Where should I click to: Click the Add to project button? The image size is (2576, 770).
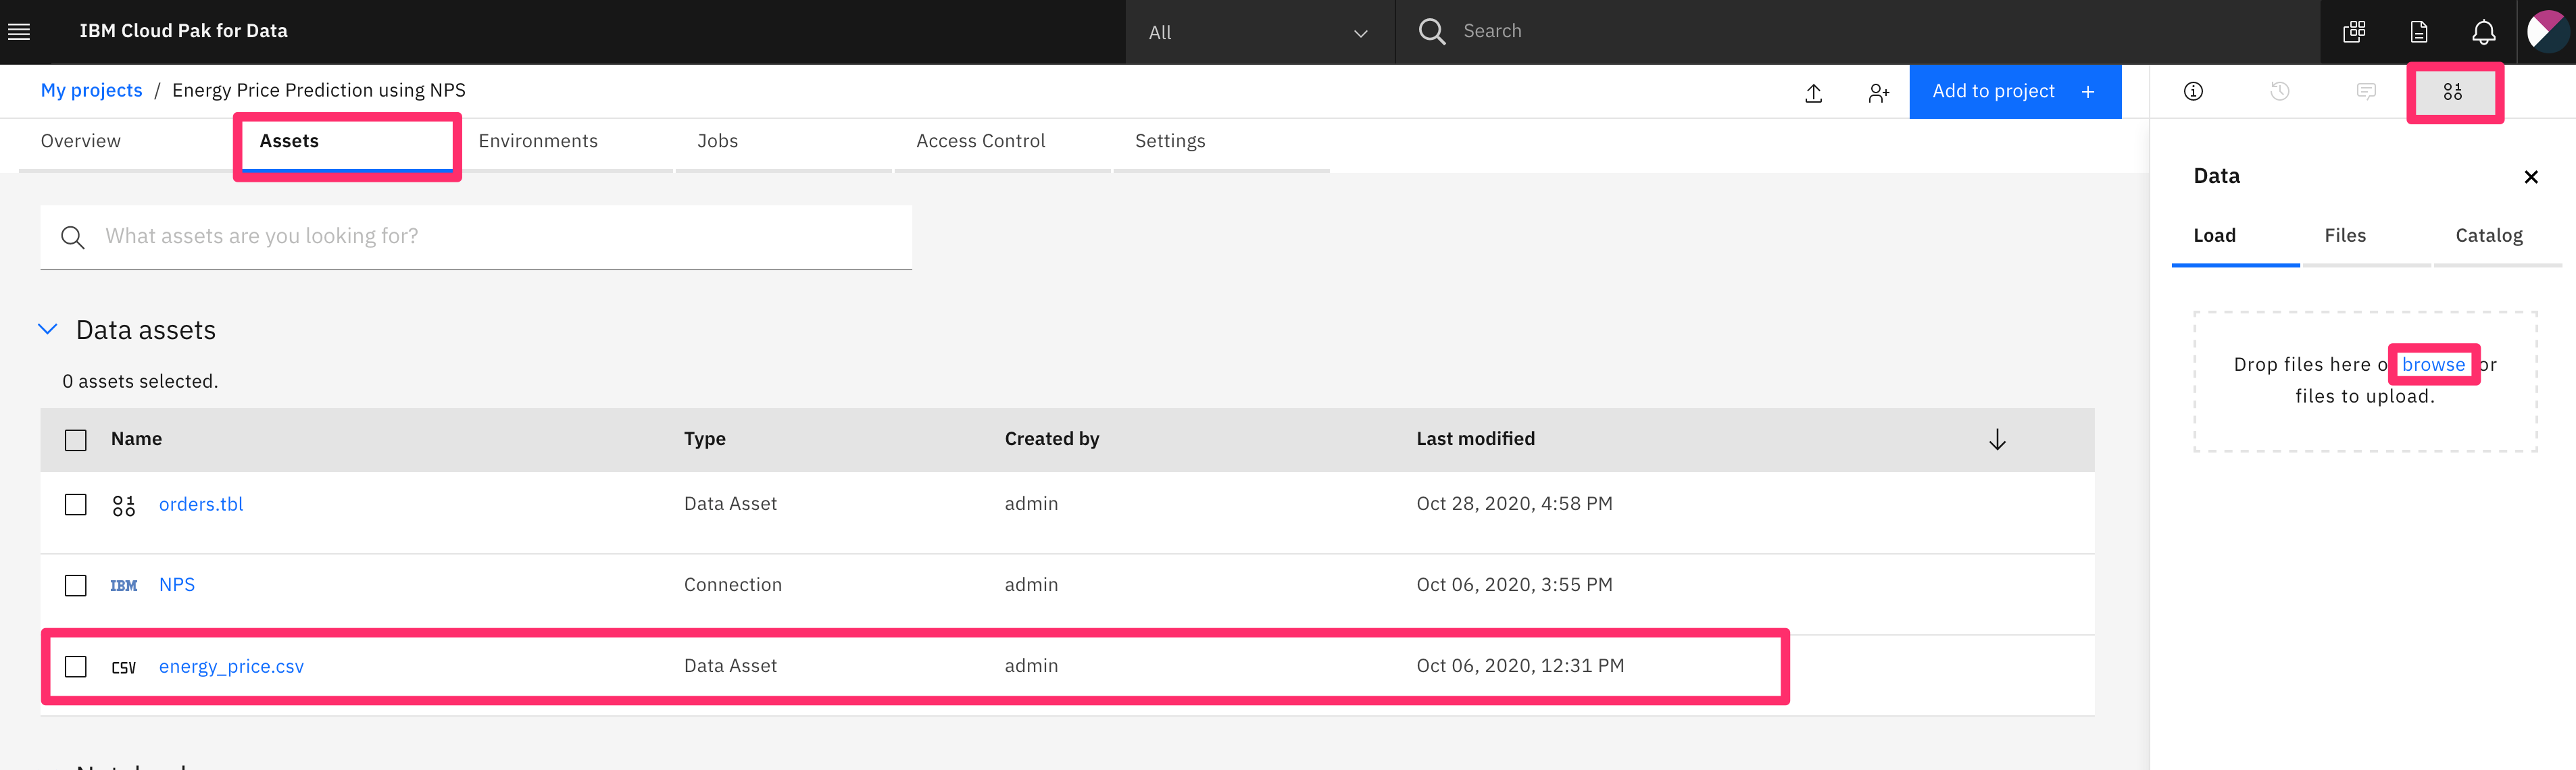point(2013,91)
